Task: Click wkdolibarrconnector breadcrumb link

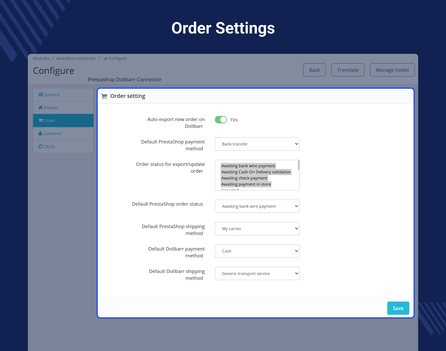Action: click(76, 58)
